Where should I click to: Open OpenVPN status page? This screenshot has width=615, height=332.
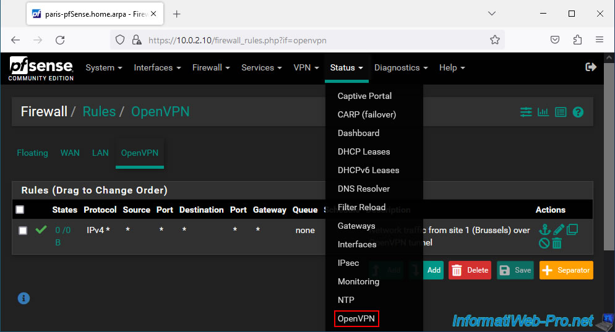356,318
